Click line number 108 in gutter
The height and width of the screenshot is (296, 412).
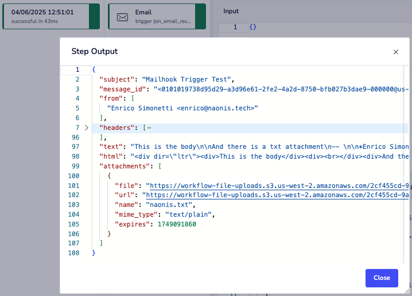pos(73,253)
